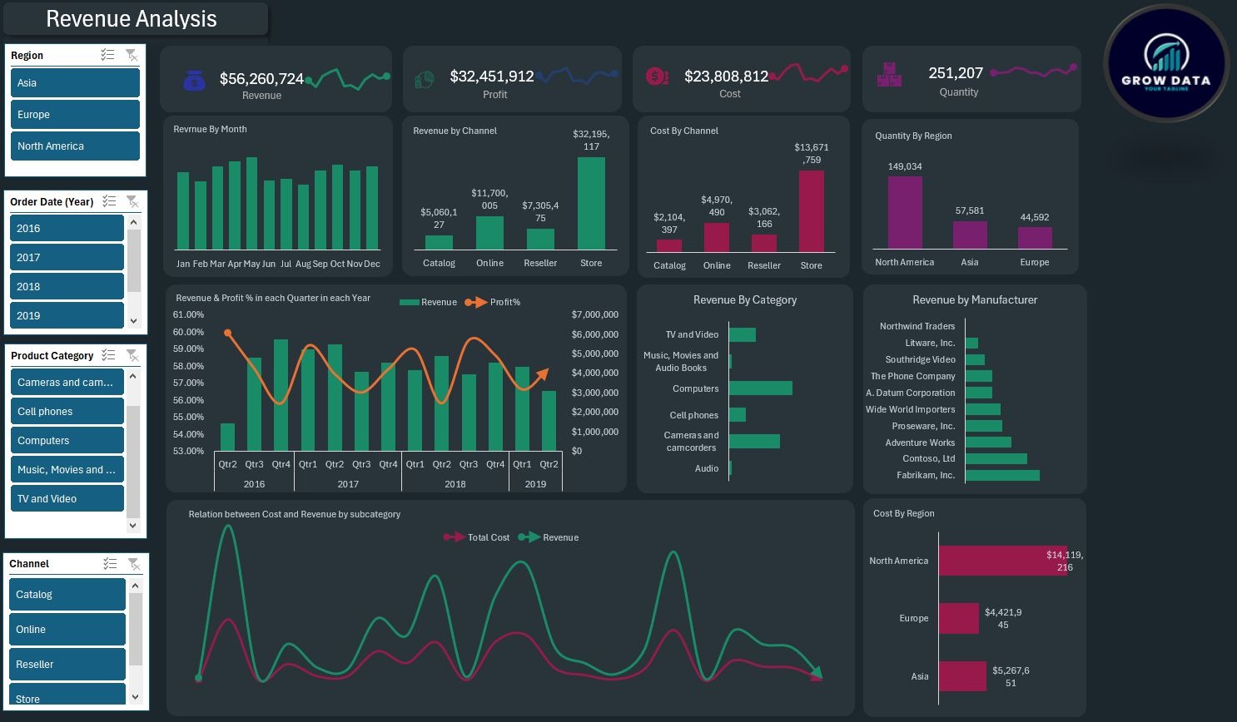The width and height of the screenshot is (1237, 722).
Task: Click the Product Category slicer scrollbar thumb
Action: coord(133,457)
